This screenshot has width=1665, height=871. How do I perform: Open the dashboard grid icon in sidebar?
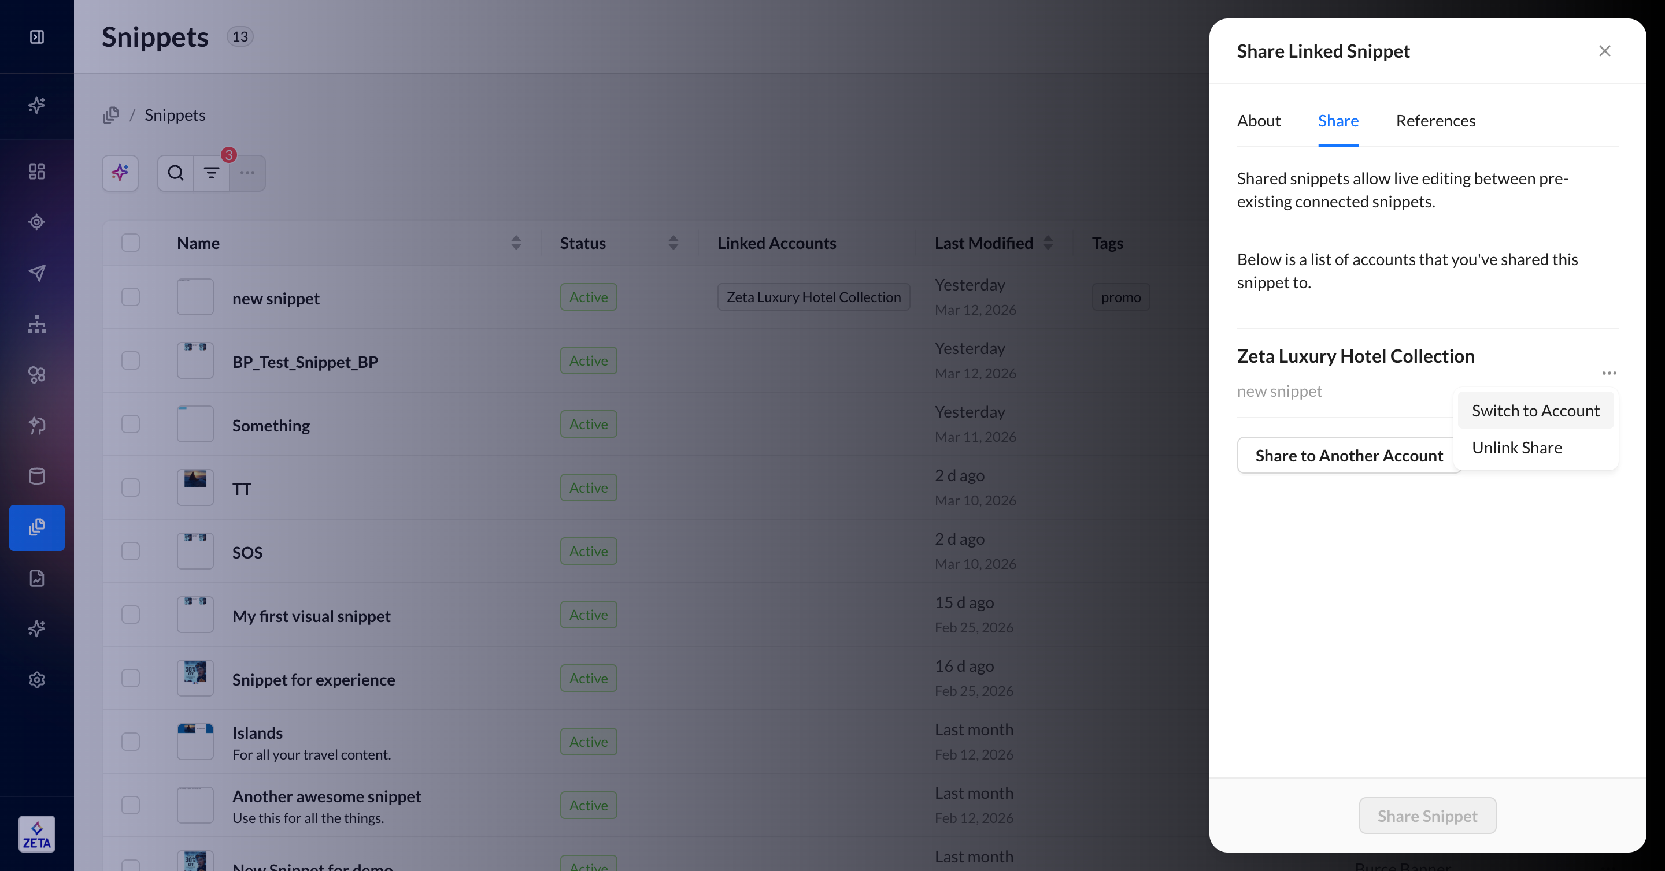point(37,171)
